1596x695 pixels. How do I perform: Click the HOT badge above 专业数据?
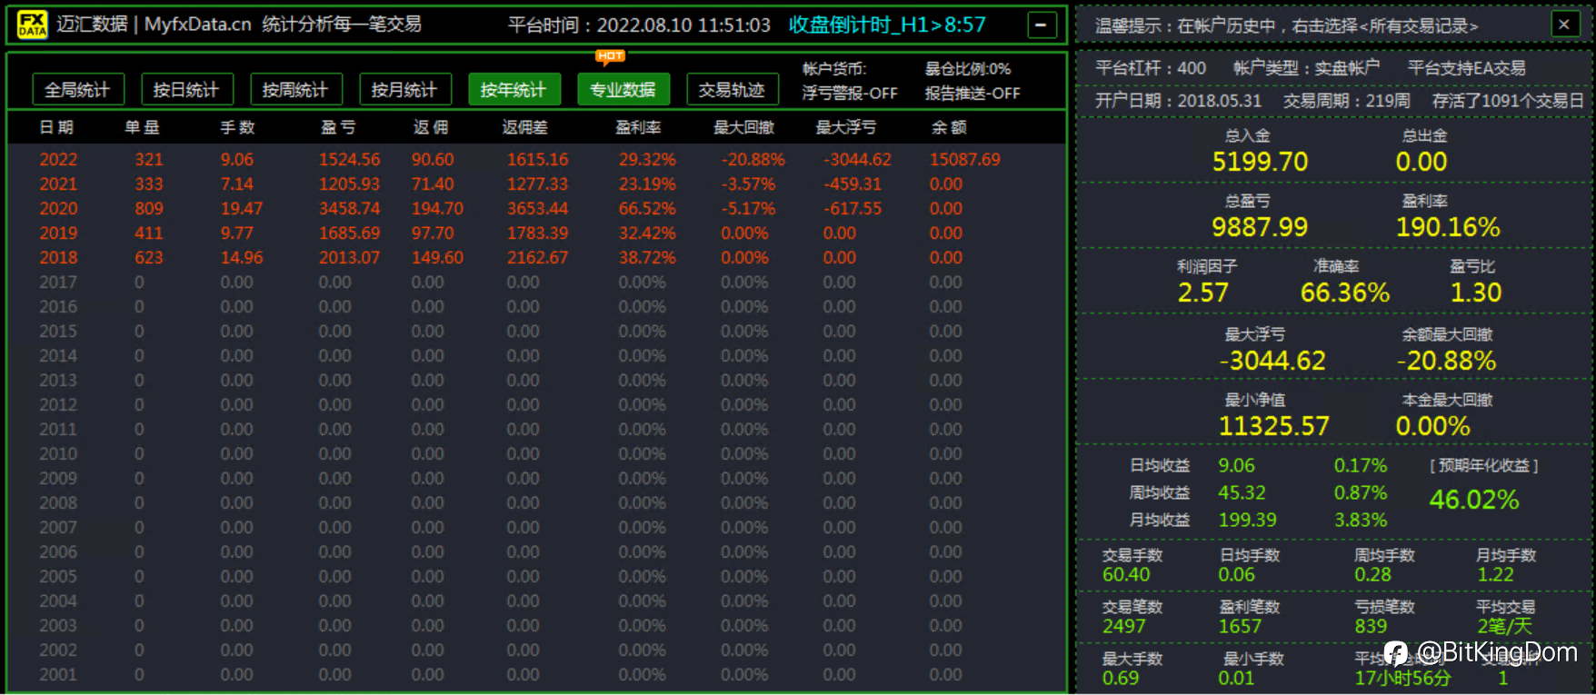coord(610,56)
